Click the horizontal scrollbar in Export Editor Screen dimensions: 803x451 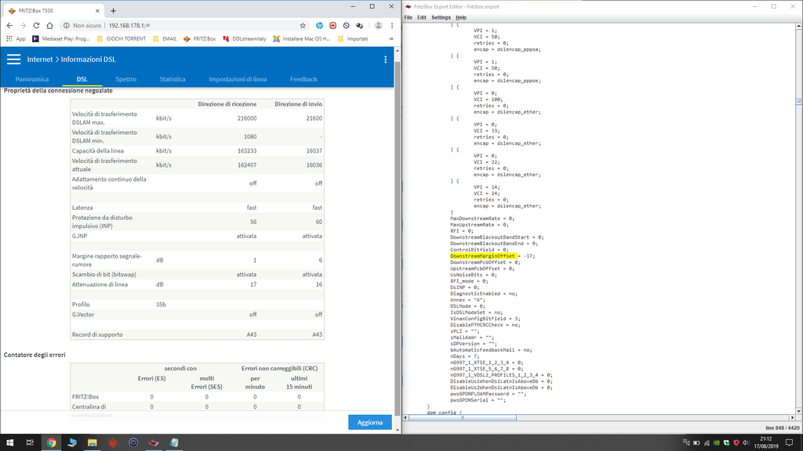tap(596, 418)
